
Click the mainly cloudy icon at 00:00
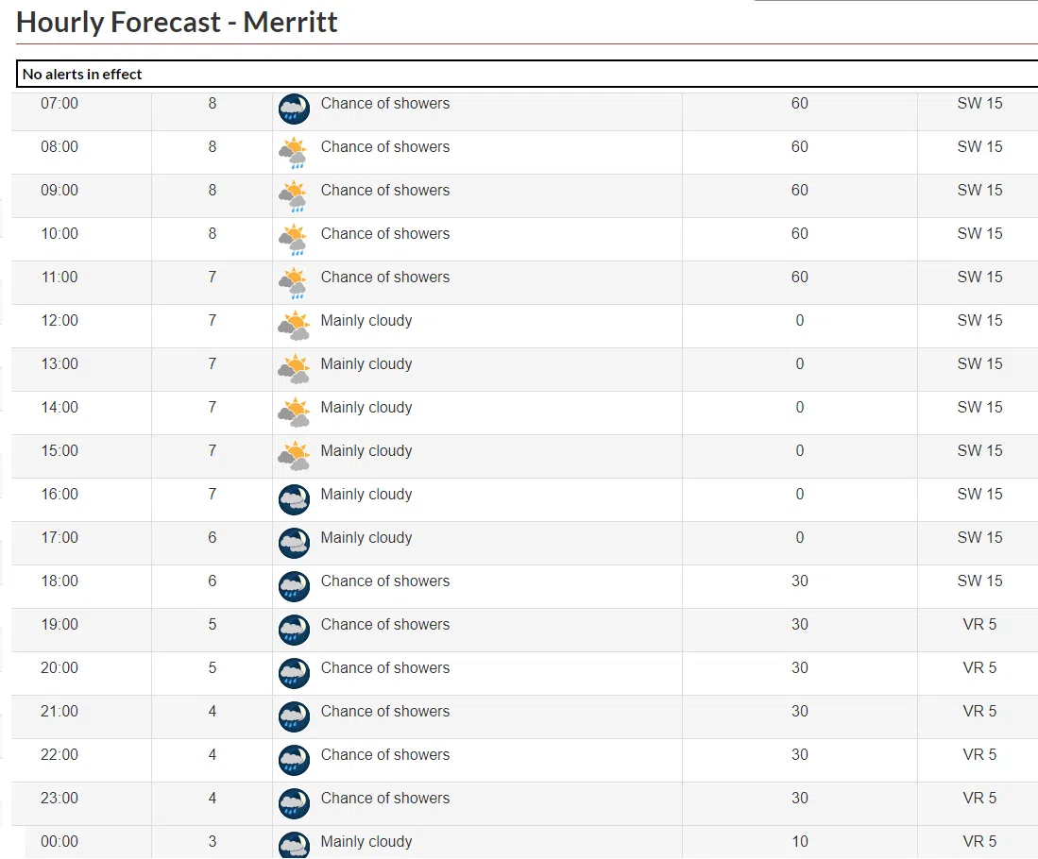coord(294,845)
